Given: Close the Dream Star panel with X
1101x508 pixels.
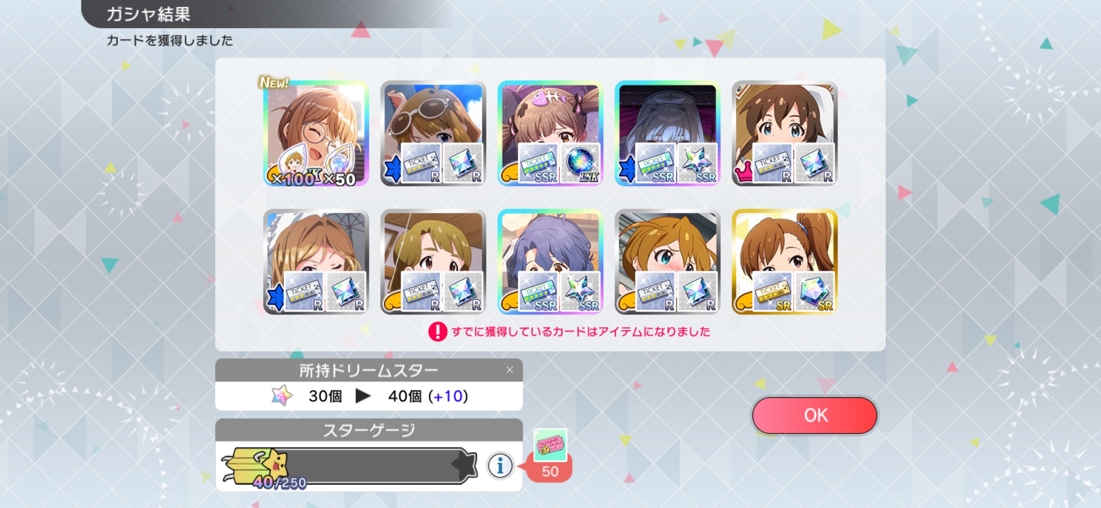Looking at the screenshot, I should 510,370.
